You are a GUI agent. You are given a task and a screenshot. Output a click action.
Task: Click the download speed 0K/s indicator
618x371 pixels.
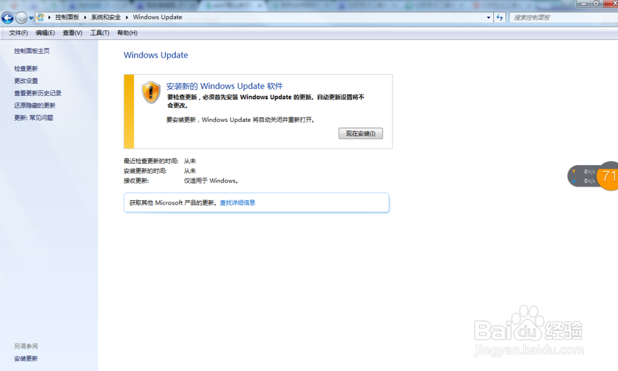coord(585,181)
